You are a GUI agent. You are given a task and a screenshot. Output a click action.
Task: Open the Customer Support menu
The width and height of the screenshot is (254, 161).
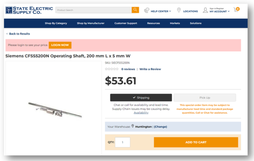coord(126,23)
